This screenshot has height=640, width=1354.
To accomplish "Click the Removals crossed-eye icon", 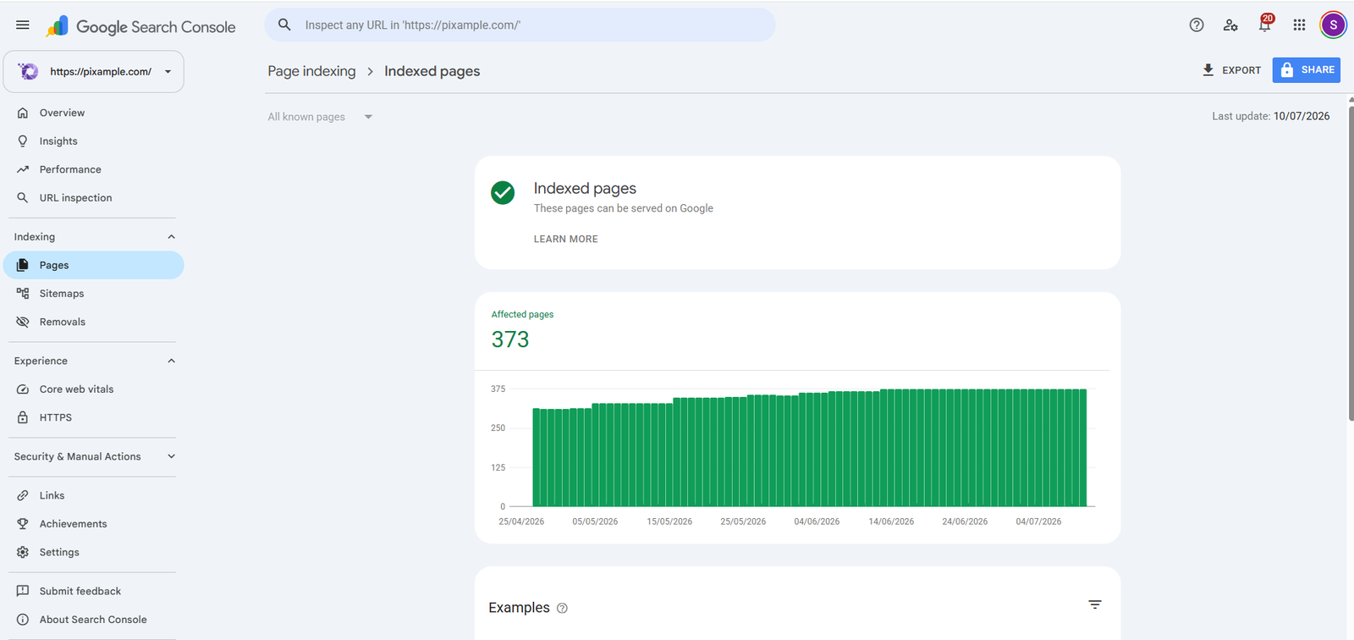I will pos(23,322).
